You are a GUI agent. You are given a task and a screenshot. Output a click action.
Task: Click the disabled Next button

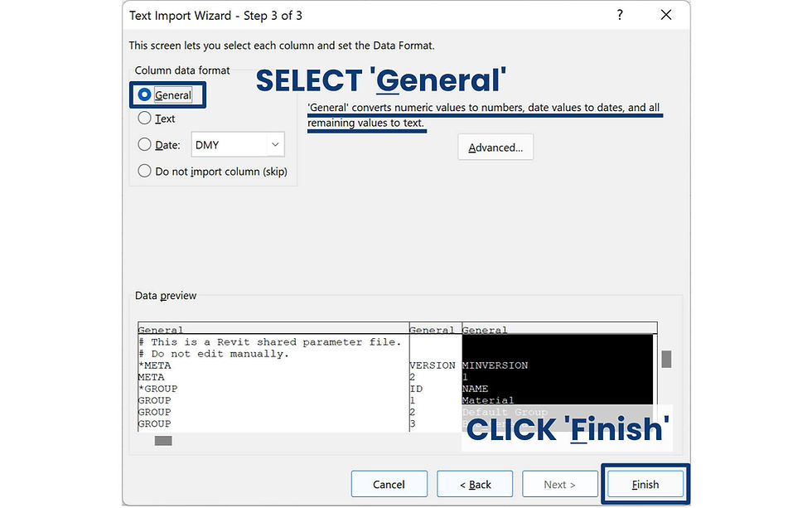(x=560, y=484)
